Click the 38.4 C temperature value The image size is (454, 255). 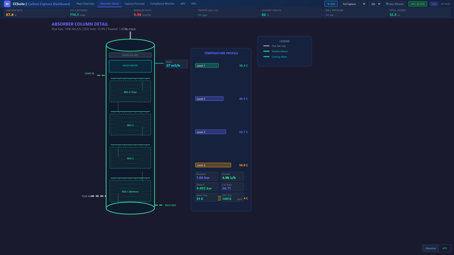pyautogui.click(x=243, y=65)
